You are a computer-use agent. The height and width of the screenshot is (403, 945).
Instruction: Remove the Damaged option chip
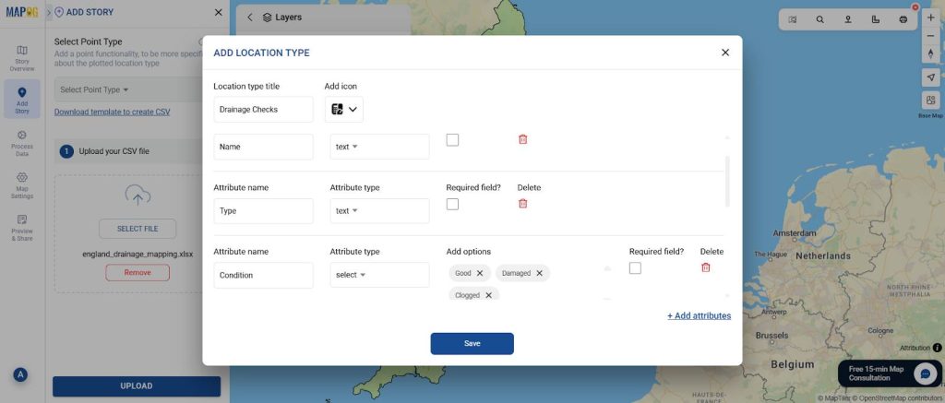point(539,273)
